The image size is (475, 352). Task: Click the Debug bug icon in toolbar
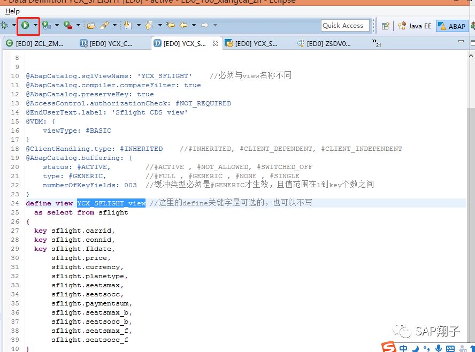click(4, 25)
